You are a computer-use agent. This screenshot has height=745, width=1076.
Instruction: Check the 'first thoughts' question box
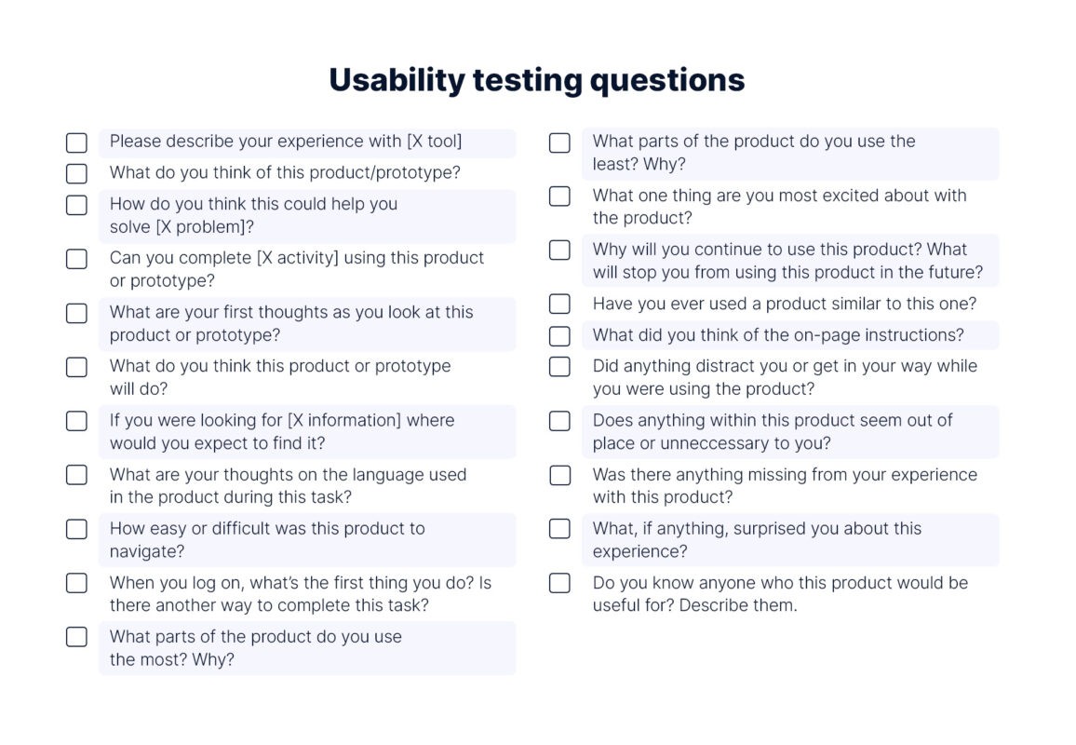point(76,313)
